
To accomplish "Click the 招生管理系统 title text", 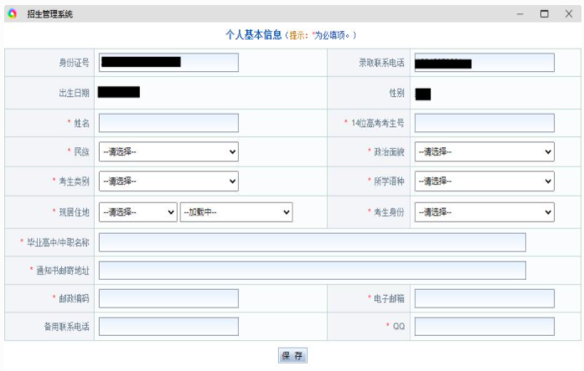I will (50, 14).
